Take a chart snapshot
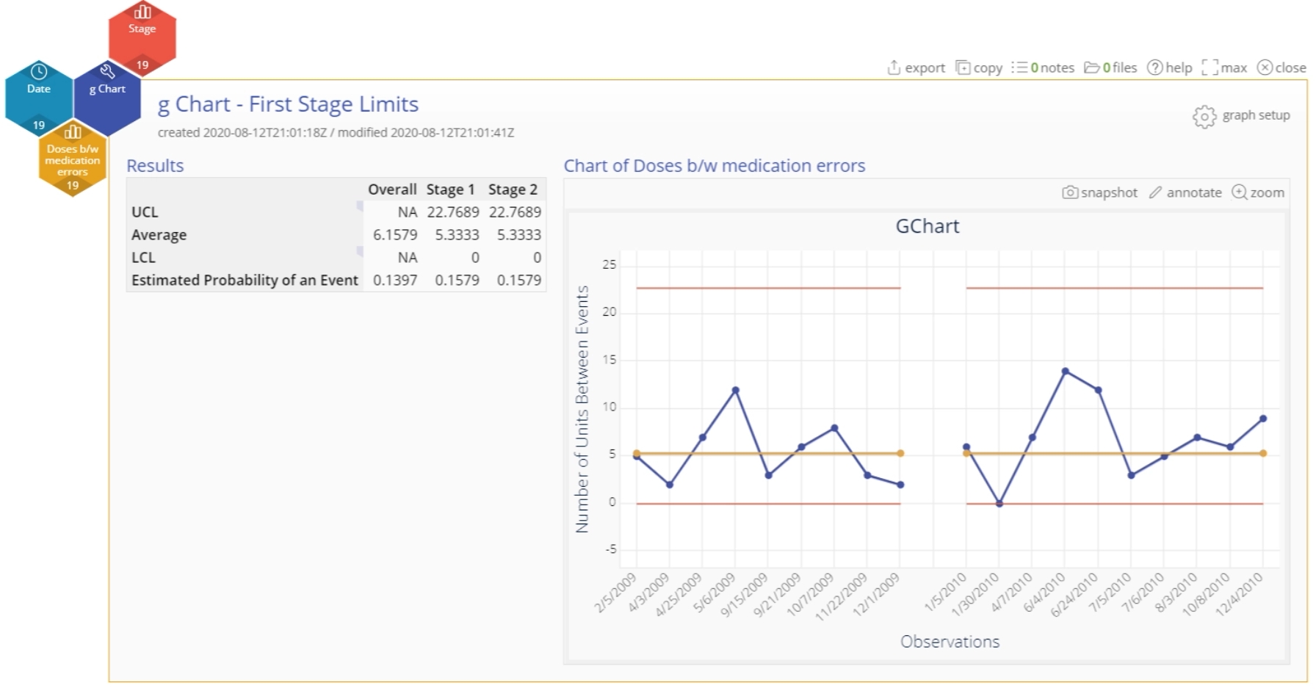Image resolution: width=1316 pixels, height=691 pixels. (x=1099, y=192)
